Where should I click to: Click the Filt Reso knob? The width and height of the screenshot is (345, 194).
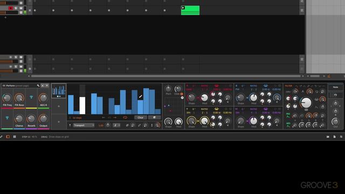coord(19,98)
